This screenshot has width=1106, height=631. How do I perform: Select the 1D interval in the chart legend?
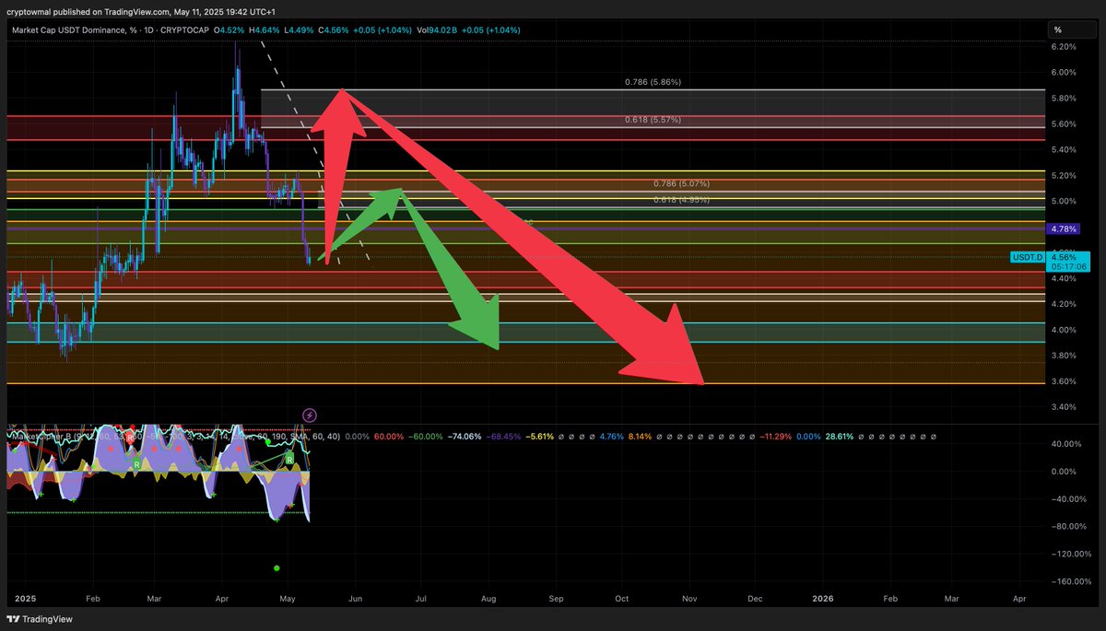pos(149,30)
